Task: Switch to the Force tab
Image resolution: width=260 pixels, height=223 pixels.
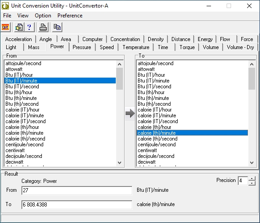Action: coord(247,39)
